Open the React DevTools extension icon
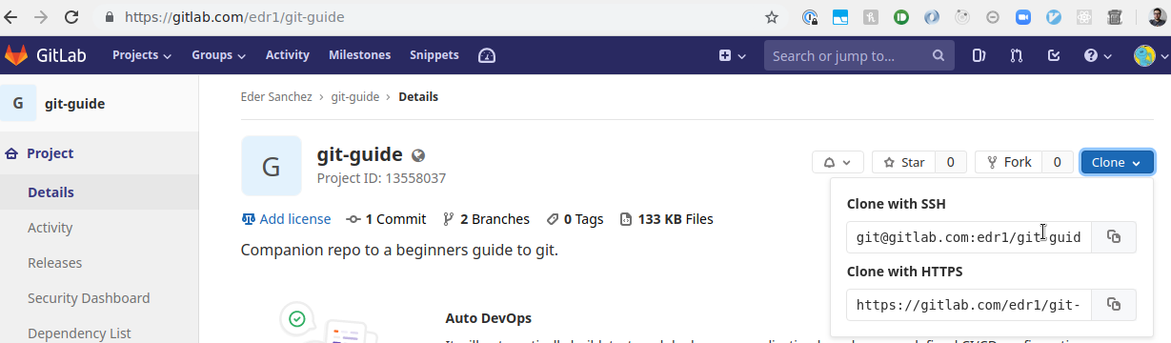Image resolution: width=1171 pixels, height=343 pixels. tap(1084, 17)
